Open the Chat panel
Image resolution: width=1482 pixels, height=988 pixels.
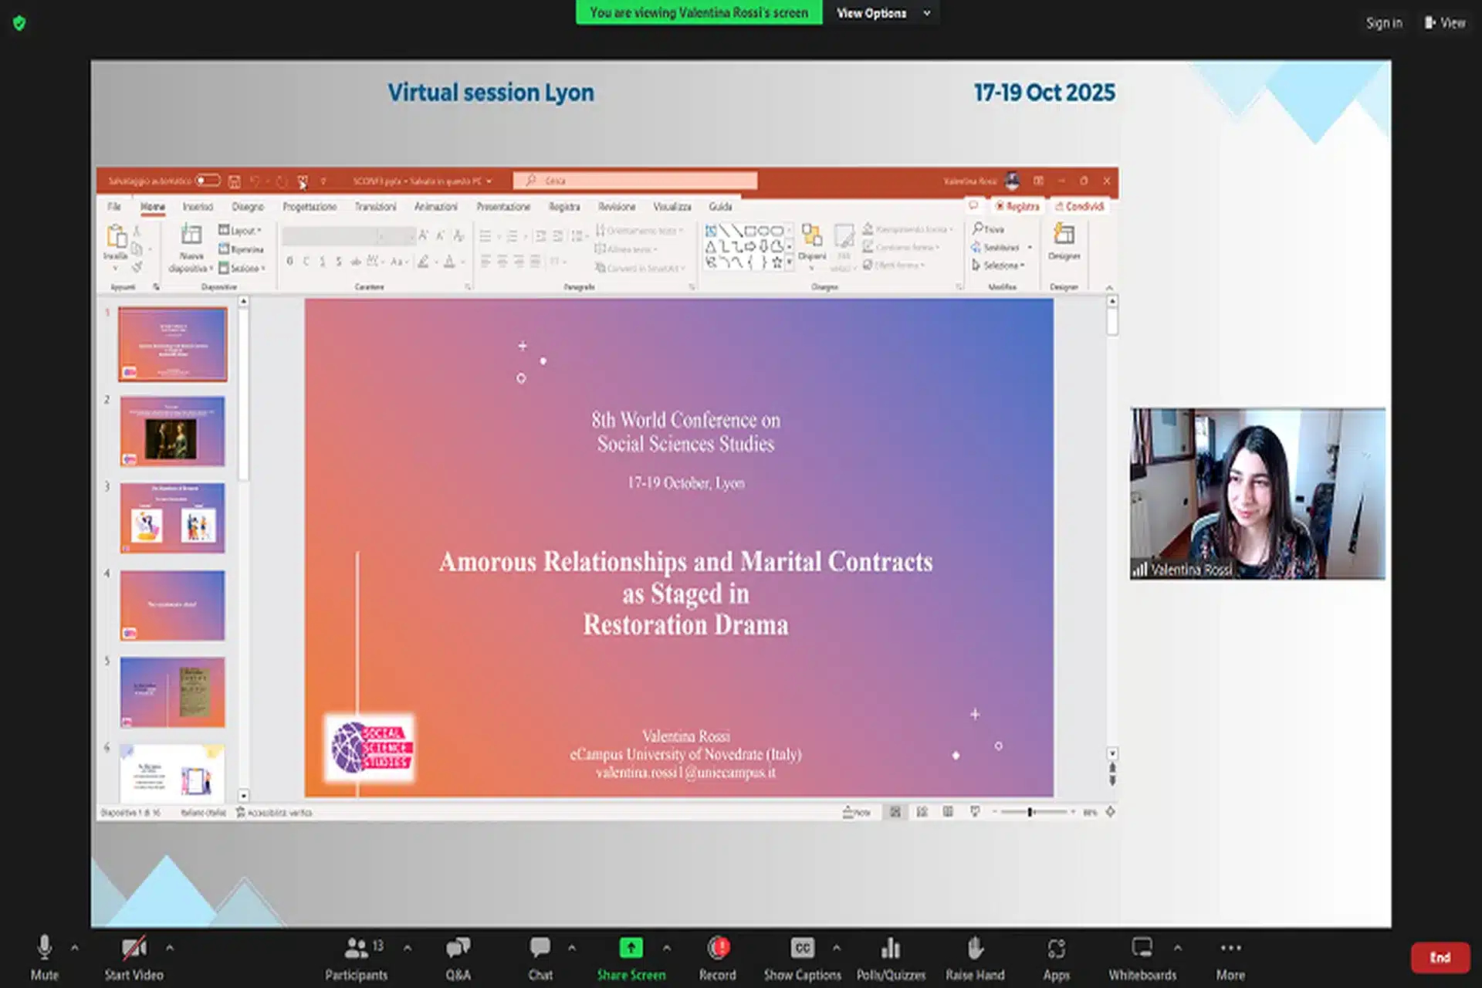click(x=540, y=957)
